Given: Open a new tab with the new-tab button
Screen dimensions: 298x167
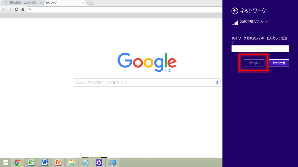Looking at the screenshot, I should point(90,3).
